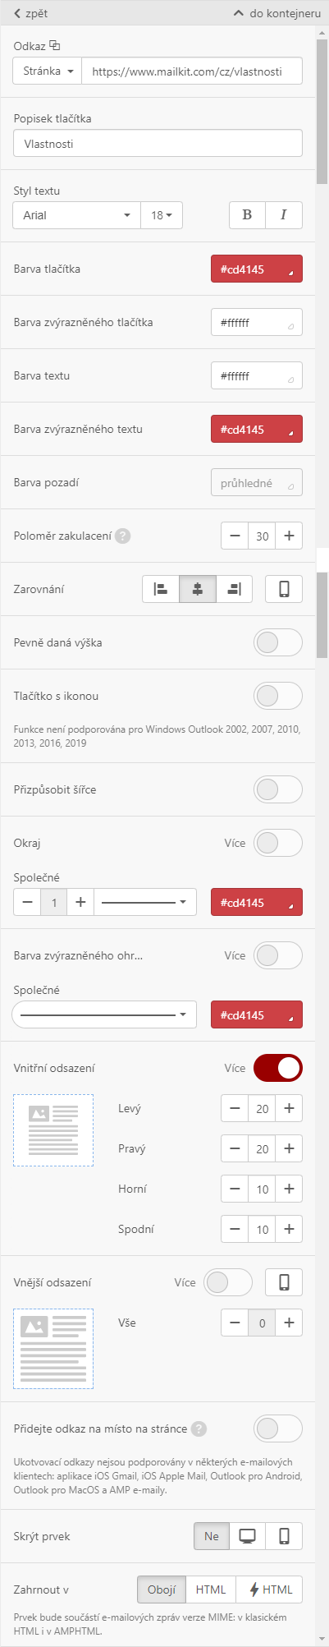The height and width of the screenshot is (1647, 329).
Task: Click the italic I text style icon
Action: (284, 215)
